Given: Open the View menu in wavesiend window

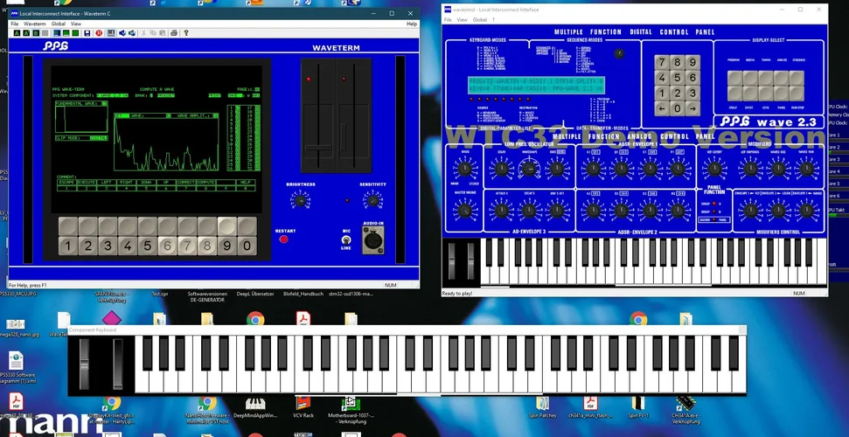Looking at the screenshot, I should (462, 20).
